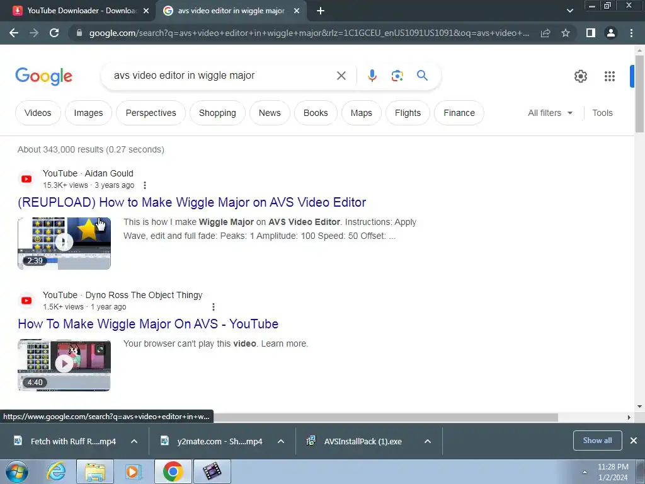
Task: Show hidden system tray icons
Action: coord(585,472)
